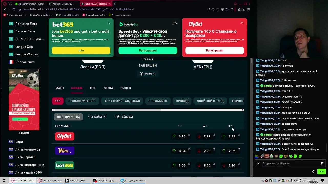This screenshot has width=328, height=184.
Task: Open external link next to OlyBet 3.35 odds
Action: point(189,135)
